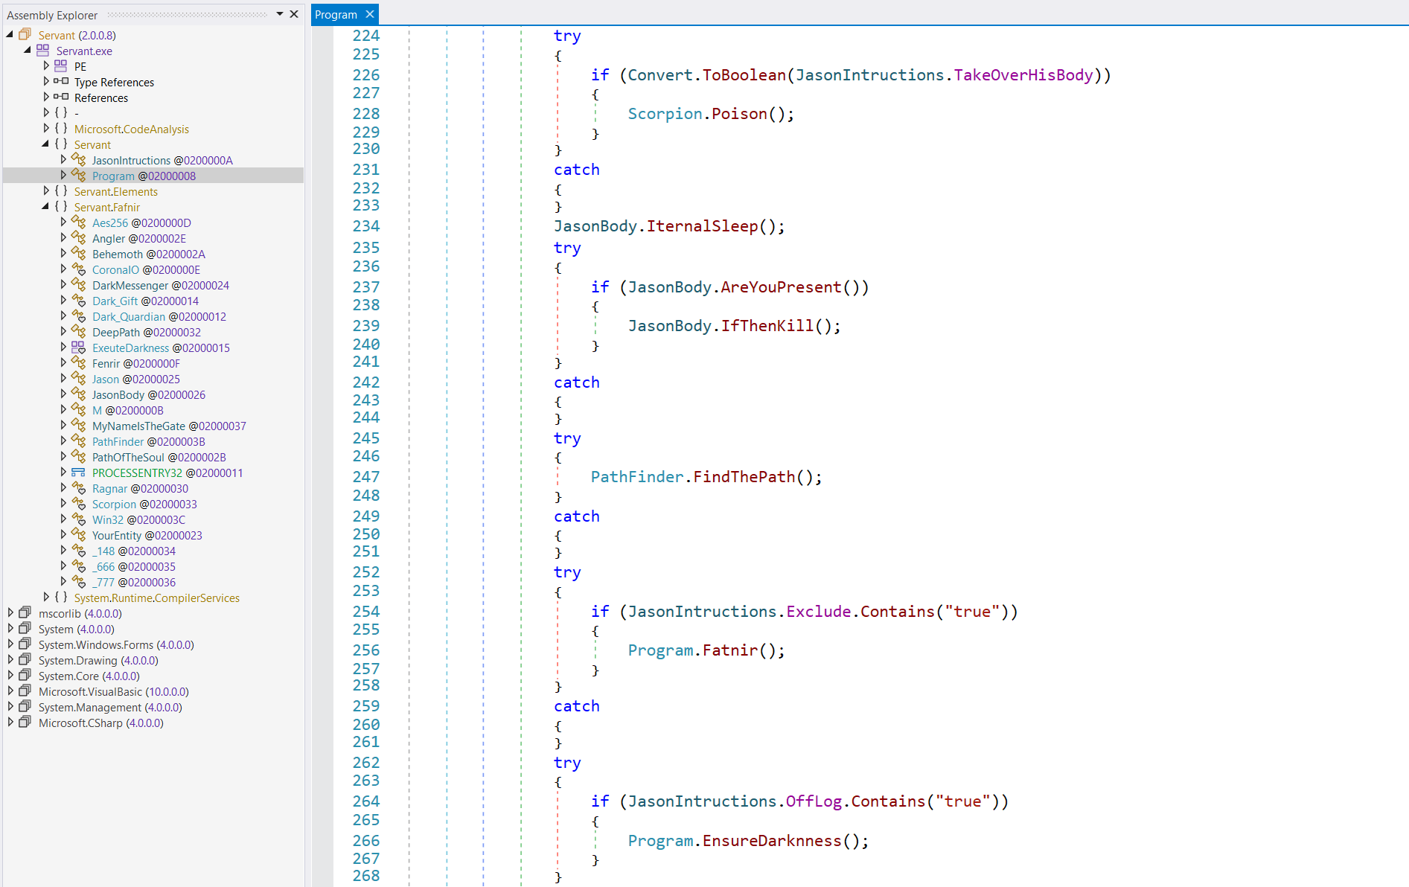Expand the System.Runtime.CompilerServices namespace
The image size is (1409, 887).
click(46, 597)
